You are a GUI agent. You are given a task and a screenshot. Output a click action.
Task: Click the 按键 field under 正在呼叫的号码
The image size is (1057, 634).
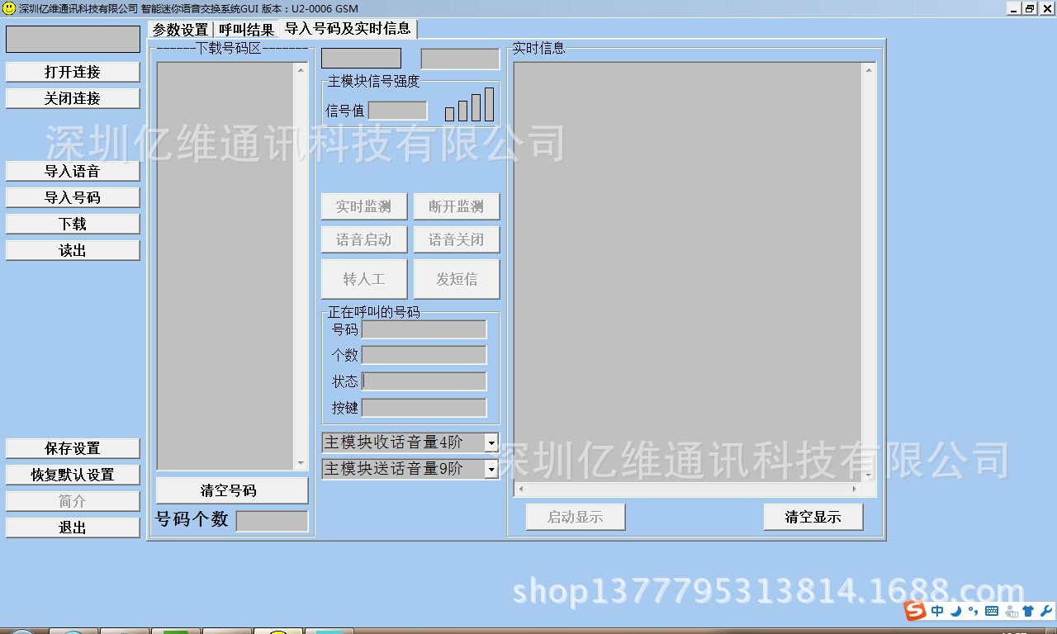(x=424, y=407)
